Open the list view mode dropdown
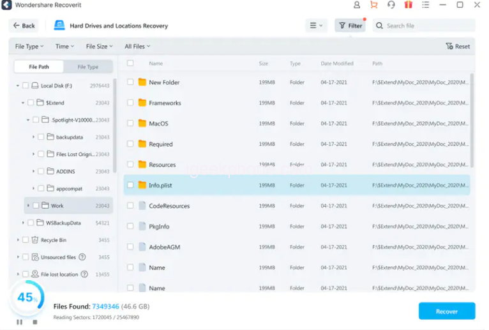Viewport: 489px width, 330px height. [316, 26]
